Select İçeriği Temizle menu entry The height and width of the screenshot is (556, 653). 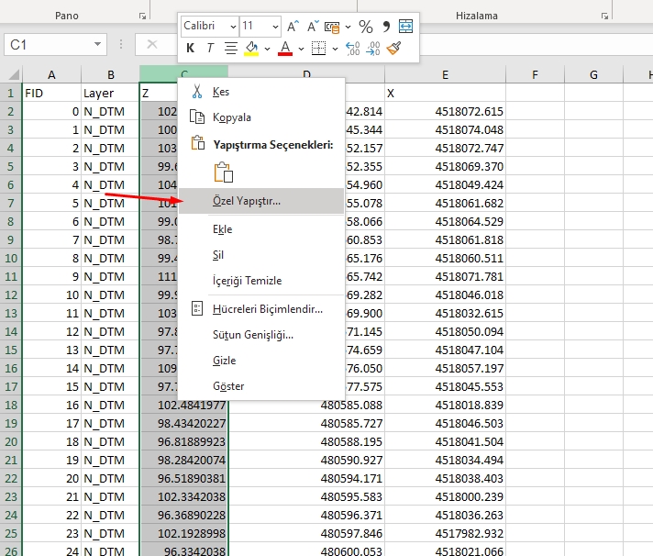point(261,280)
